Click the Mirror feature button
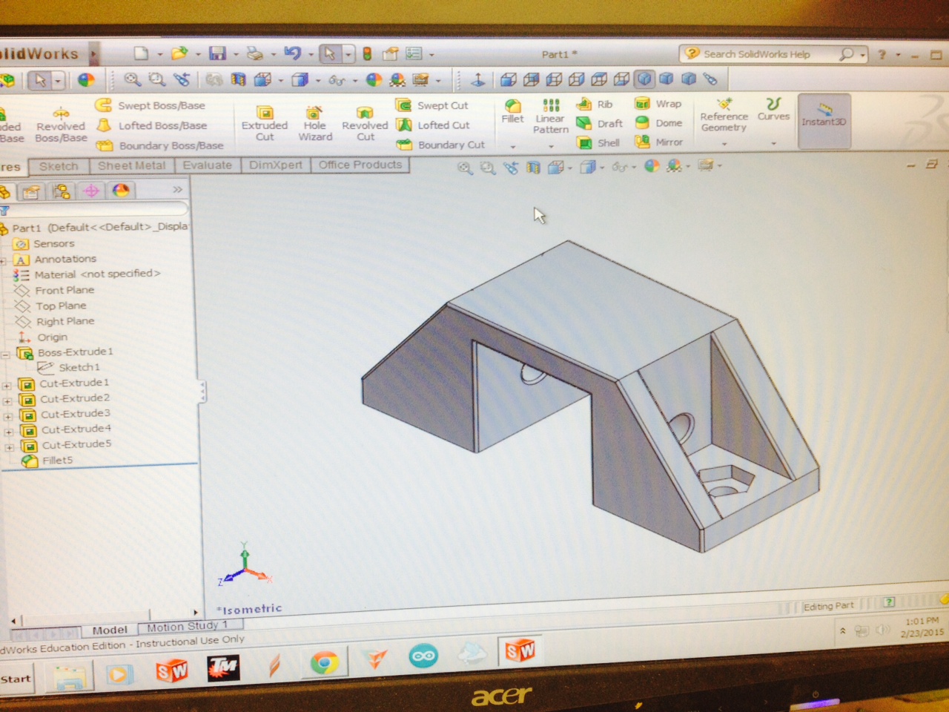The height and width of the screenshot is (712, 949). tap(659, 142)
